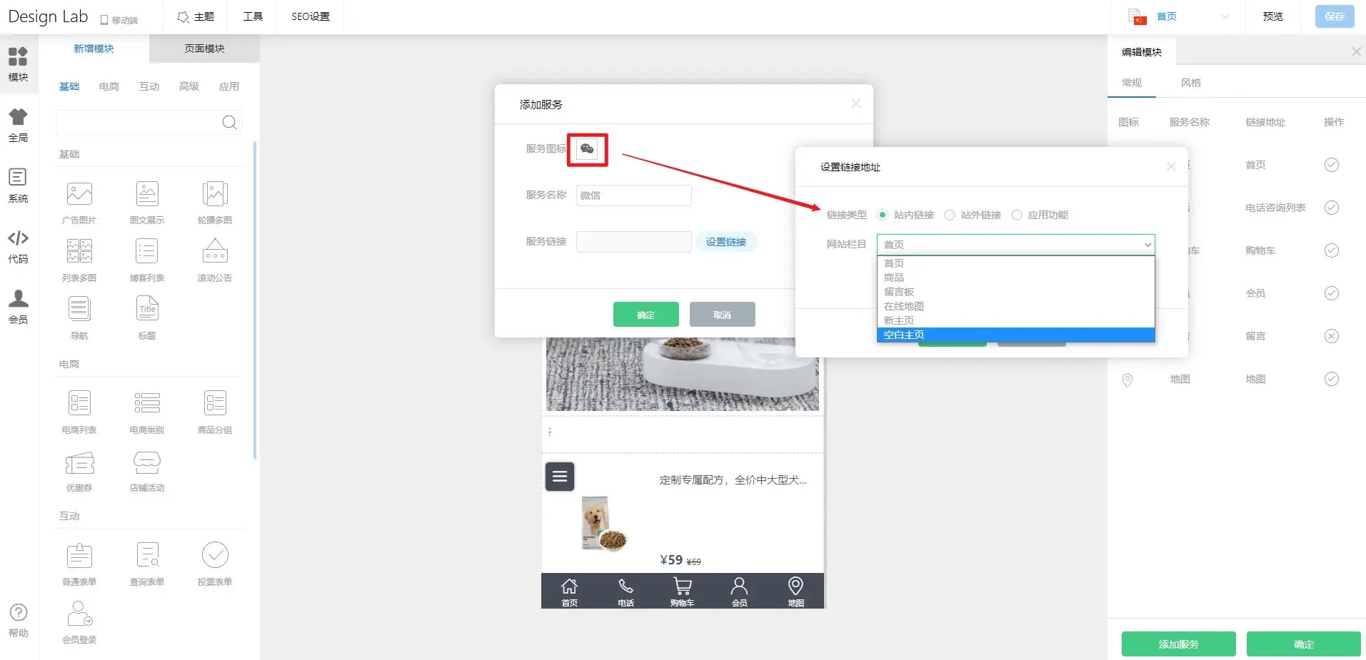
Task: Click the WeChat service icon picker
Action: coord(587,149)
